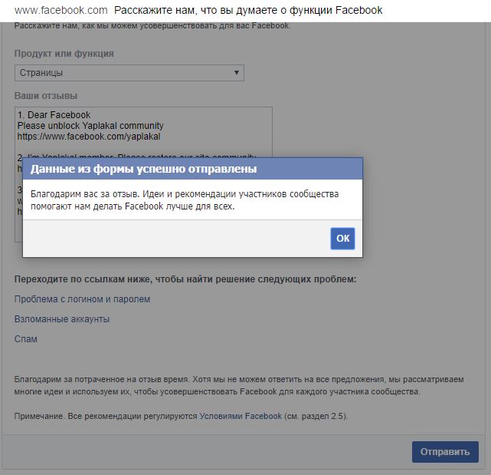Click the Отправить submit button
Viewport: 491px width, 475px height.
click(x=445, y=452)
